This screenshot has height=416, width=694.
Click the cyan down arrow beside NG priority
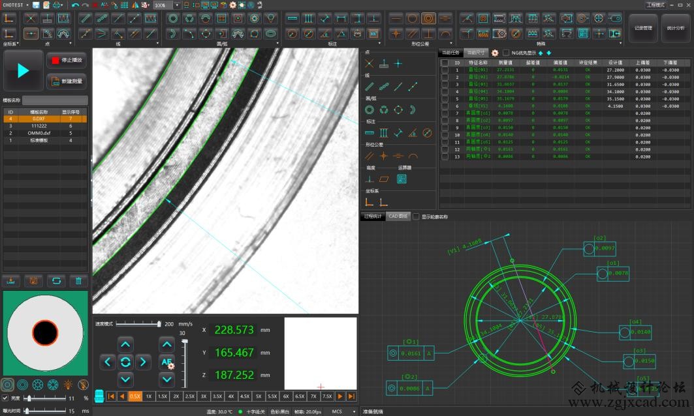pyautogui.click(x=549, y=53)
